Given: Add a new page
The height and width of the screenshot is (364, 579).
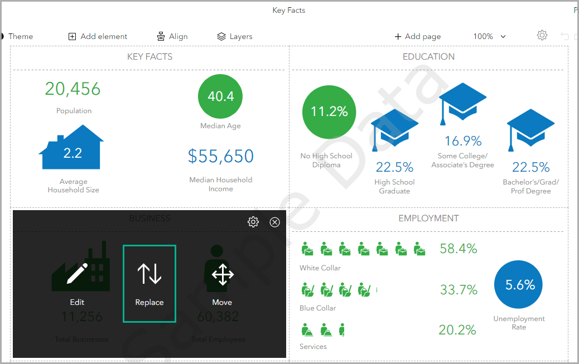Looking at the screenshot, I should [x=418, y=36].
